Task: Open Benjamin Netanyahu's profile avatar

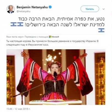Action: pyautogui.click(x=11, y=9)
